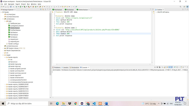Click Collapse All in Package Explorer
The width and height of the screenshot is (189, 106).
[41, 10]
